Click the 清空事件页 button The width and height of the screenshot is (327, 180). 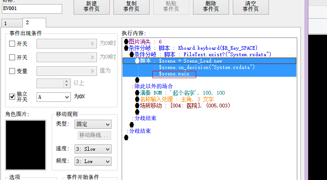coord(251,7)
